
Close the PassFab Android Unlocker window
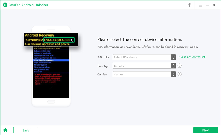(214, 5)
